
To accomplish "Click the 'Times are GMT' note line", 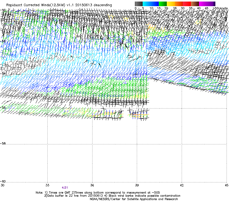I will point(98,193).
